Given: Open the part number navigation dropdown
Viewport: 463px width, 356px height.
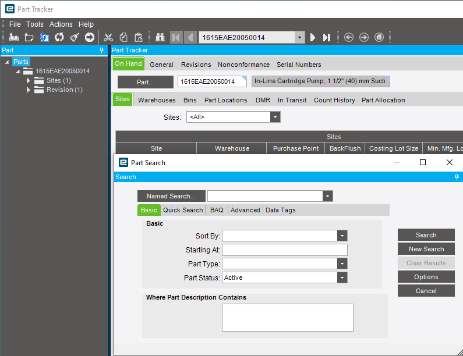Looking at the screenshot, I should point(300,37).
